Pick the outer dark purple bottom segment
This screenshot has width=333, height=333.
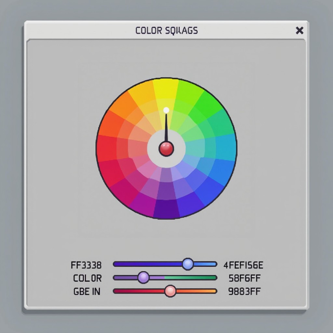tap(166, 209)
